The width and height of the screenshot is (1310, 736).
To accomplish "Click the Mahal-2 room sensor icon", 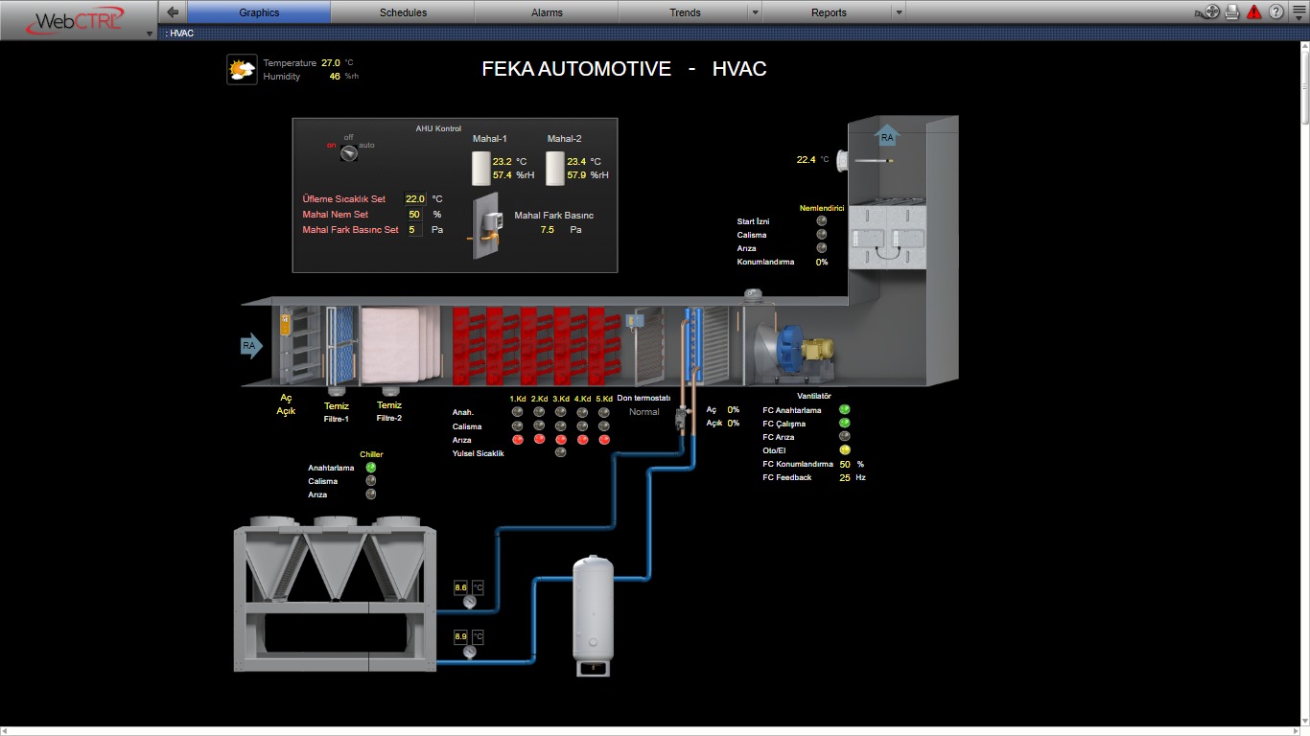I will coord(555,168).
